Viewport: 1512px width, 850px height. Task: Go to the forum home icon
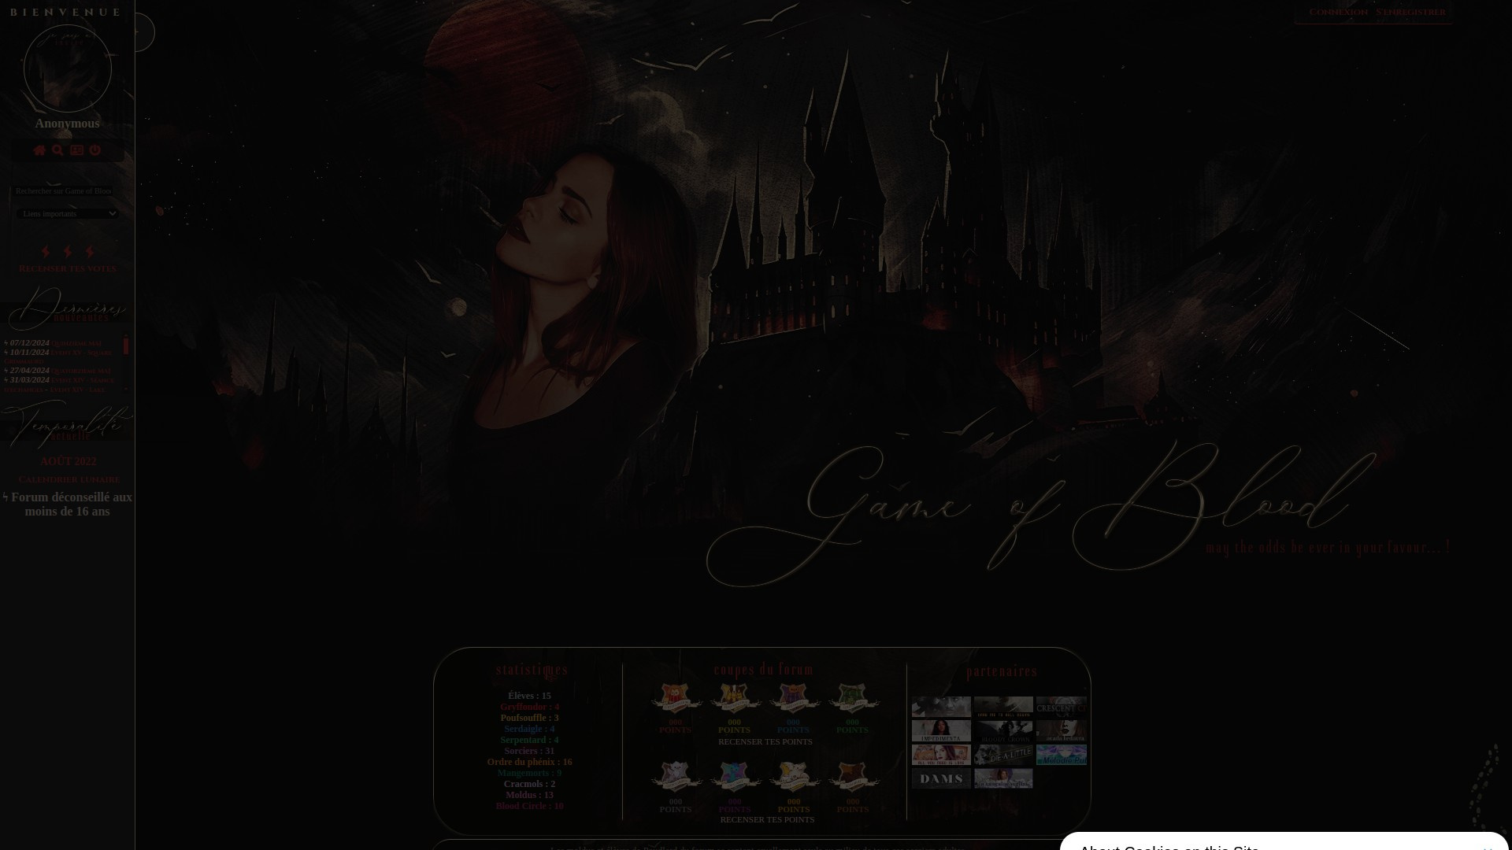click(x=39, y=150)
